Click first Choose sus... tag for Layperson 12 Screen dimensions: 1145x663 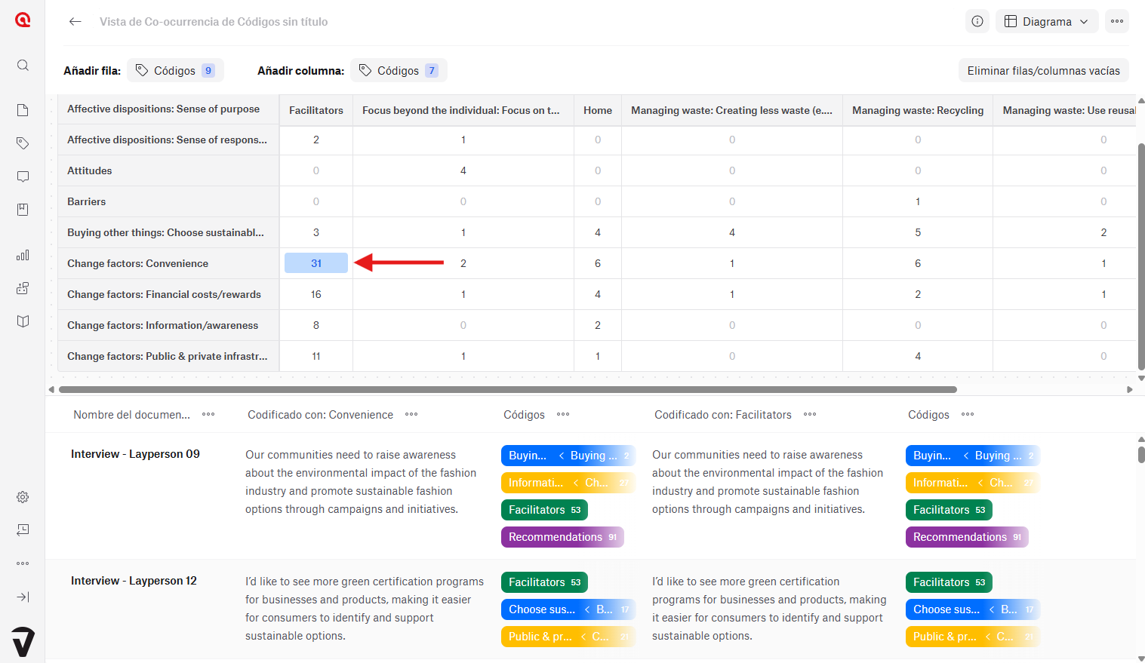point(568,609)
